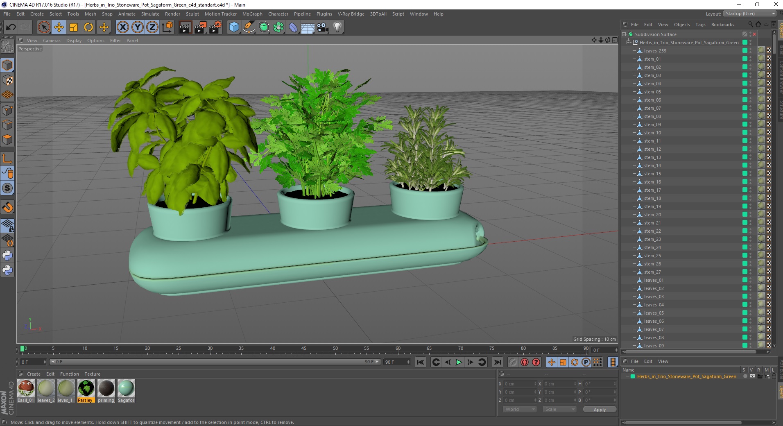Toggle Subdivision Surface enable checkmark
Image resolution: width=783 pixels, height=426 pixels.
755,34
